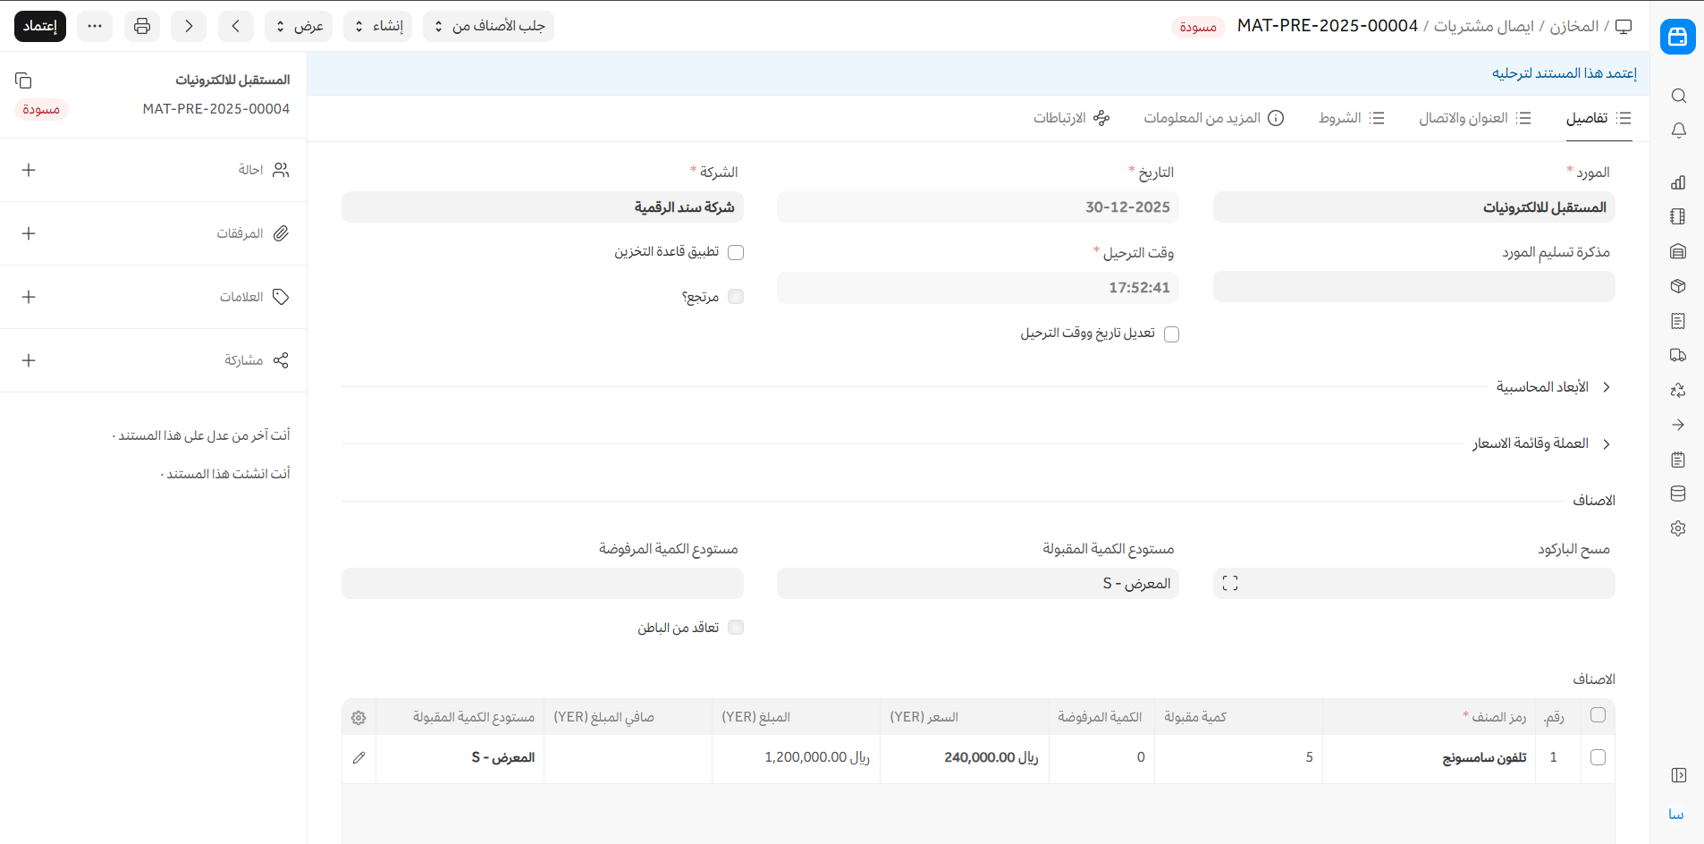Image resolution: width=1704 pixels, height=844 pixels.
Task: Open table column settings gear icon
Action: (359, 718)
